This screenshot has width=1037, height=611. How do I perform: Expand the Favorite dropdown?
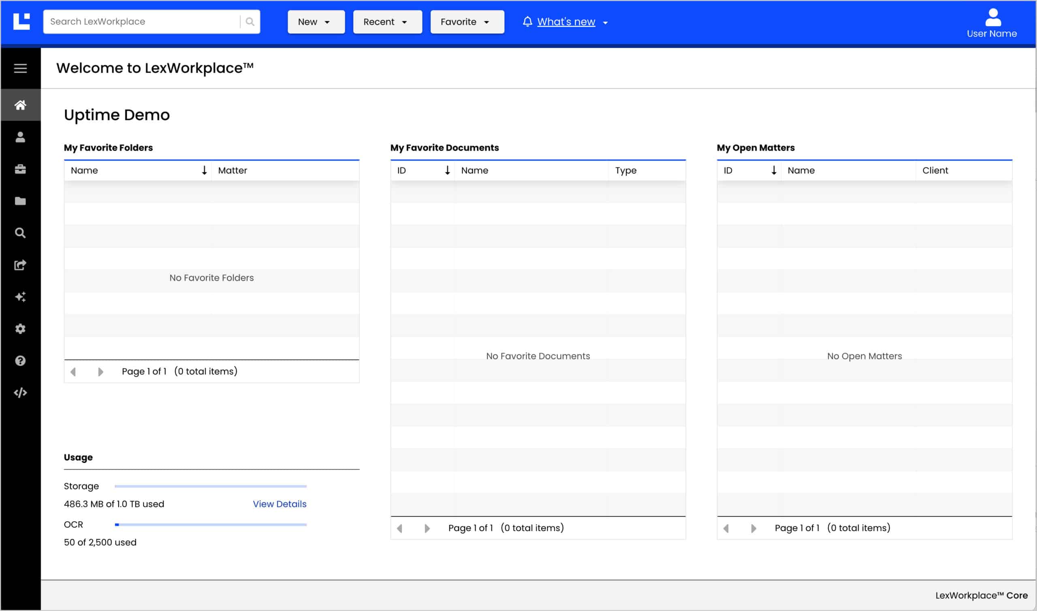467,22
